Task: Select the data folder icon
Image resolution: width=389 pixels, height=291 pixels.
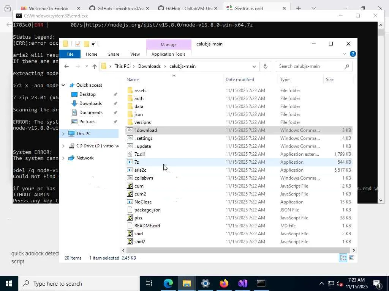Action: click(130, 106)
